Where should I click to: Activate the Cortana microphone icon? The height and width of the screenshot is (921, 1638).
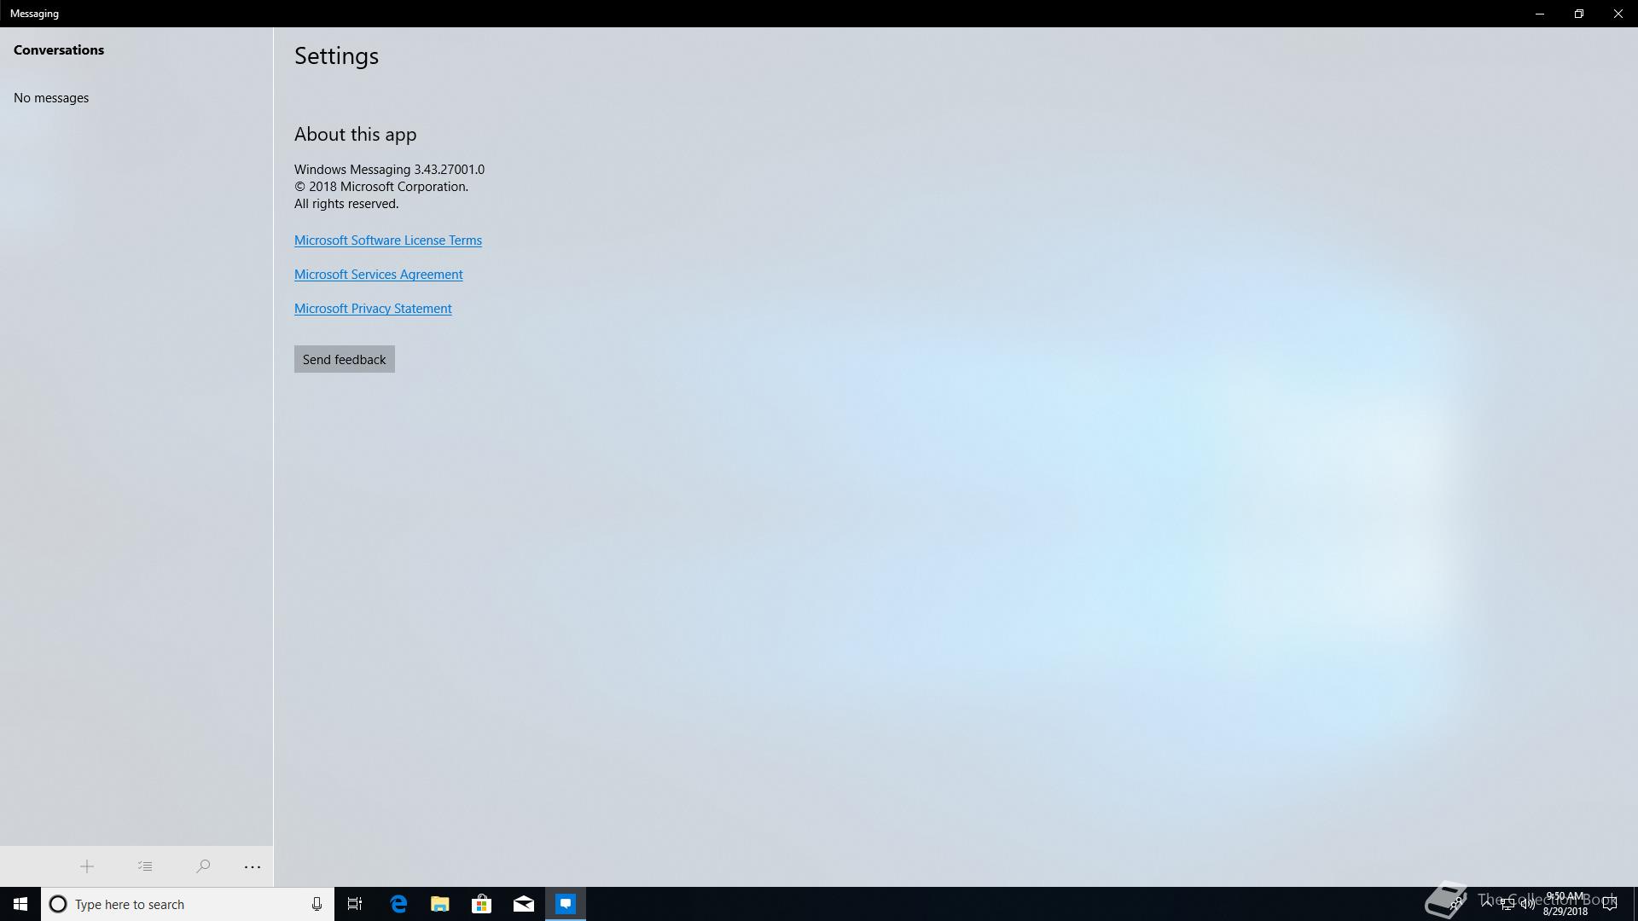coord(317,904)
